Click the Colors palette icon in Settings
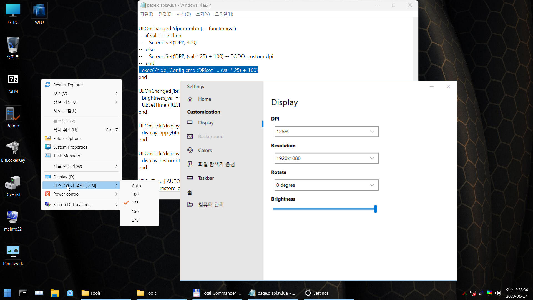The height and width of the screenshot is (300, 533). pyautogui.click(x=190, y=150)
